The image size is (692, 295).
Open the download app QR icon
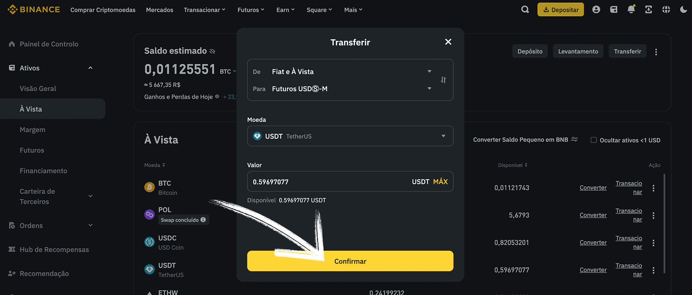click(649, 9)
